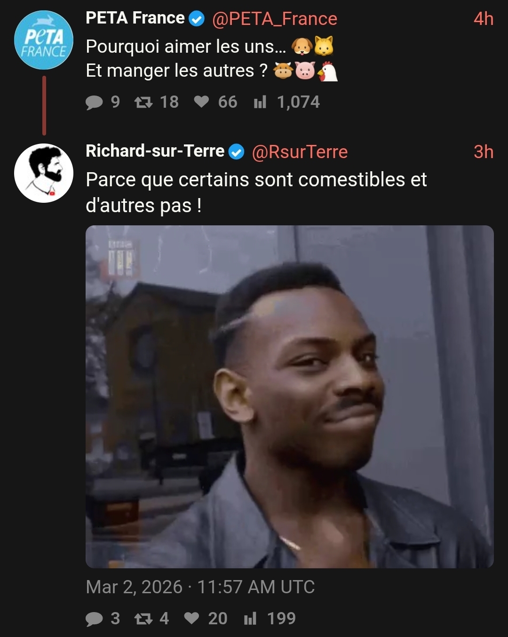This screenshot has height=637, width=508.
Task: Click the 3h timestamp on Richard's reply
Action: (x=483, y=152)
